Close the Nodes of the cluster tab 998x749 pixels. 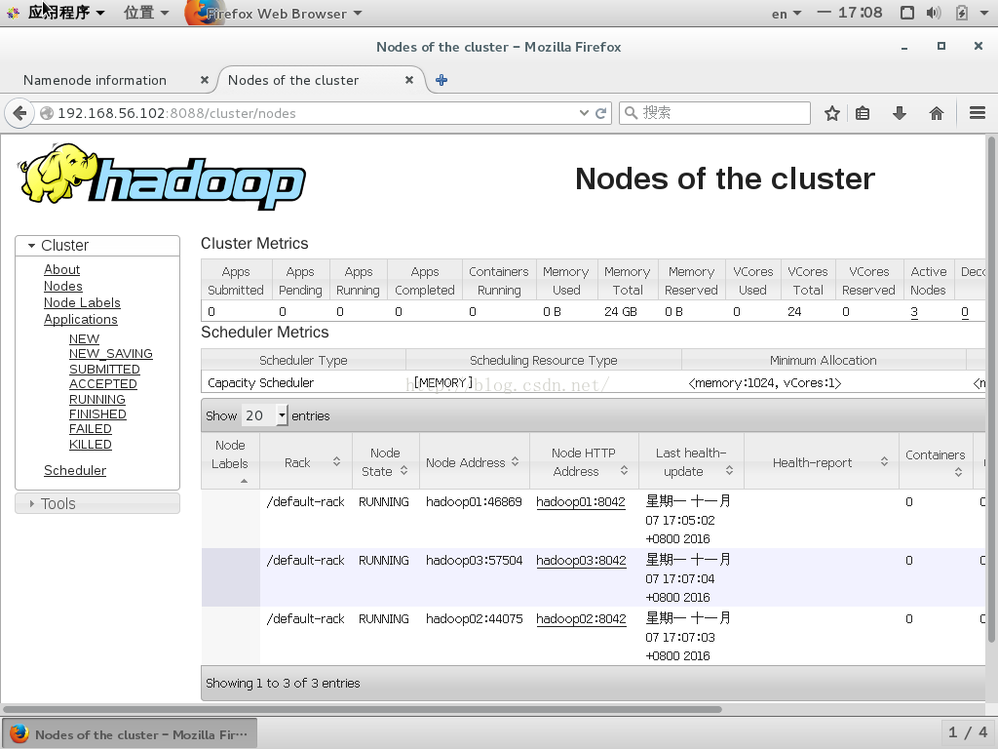pos(409,80)
